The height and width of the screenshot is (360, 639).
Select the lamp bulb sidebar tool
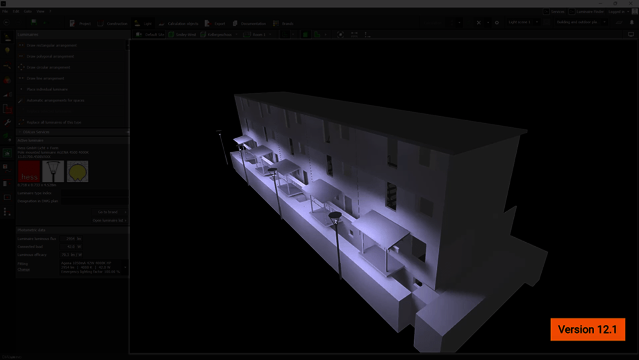[7, 50]
